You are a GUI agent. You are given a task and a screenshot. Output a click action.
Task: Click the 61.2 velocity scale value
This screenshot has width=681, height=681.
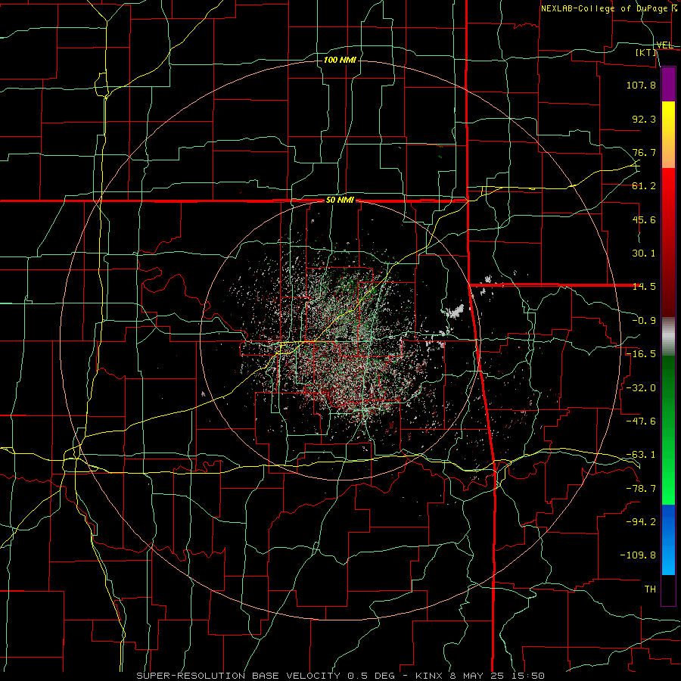(x=644, y=186)
